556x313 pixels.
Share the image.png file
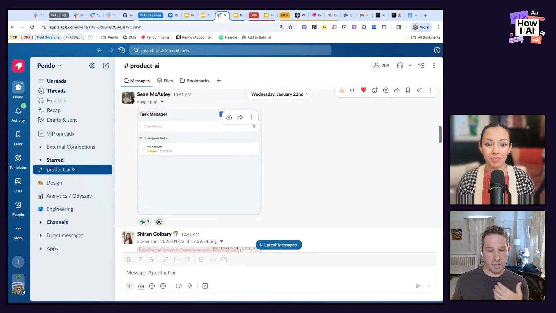click(240, 117)
